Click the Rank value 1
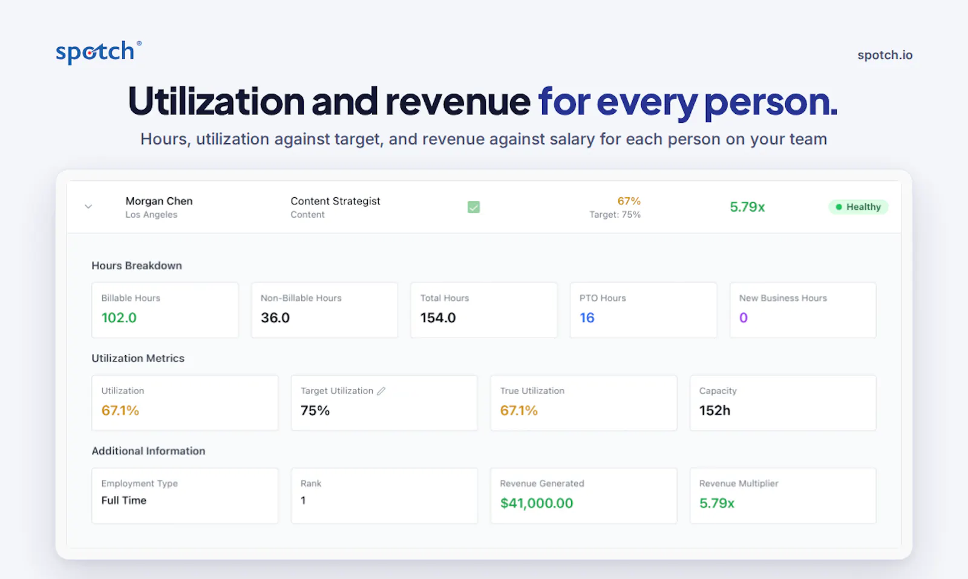The image size is (968, 579). click(x=303, y=500)
